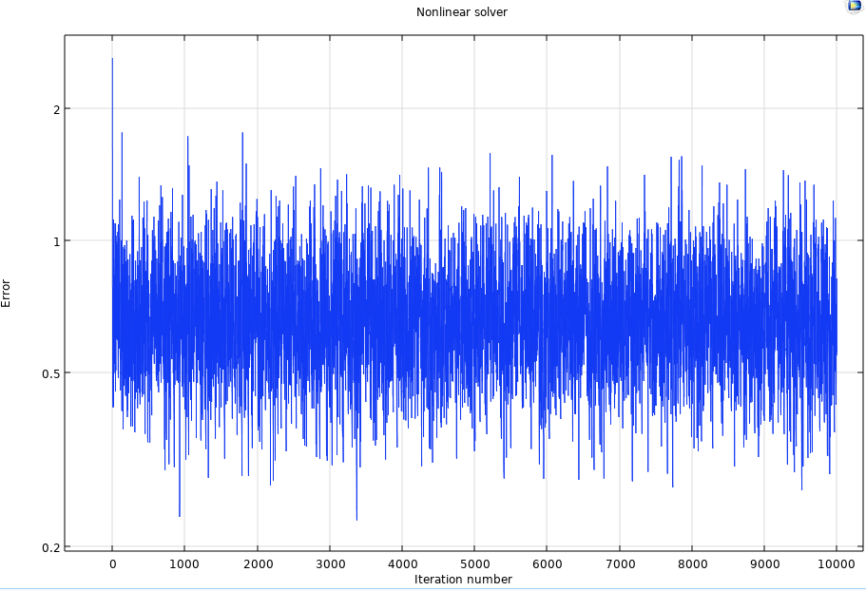Click the y-axis tick label 0.5
866x591 pixels.
tap(51, 373)
